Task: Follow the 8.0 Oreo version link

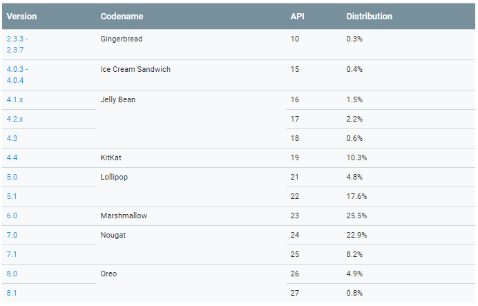Action: (12, 274)
